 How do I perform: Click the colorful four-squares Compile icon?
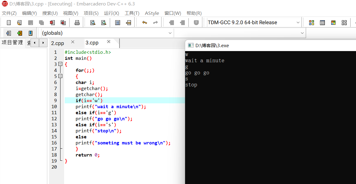(x=312, y=22)
